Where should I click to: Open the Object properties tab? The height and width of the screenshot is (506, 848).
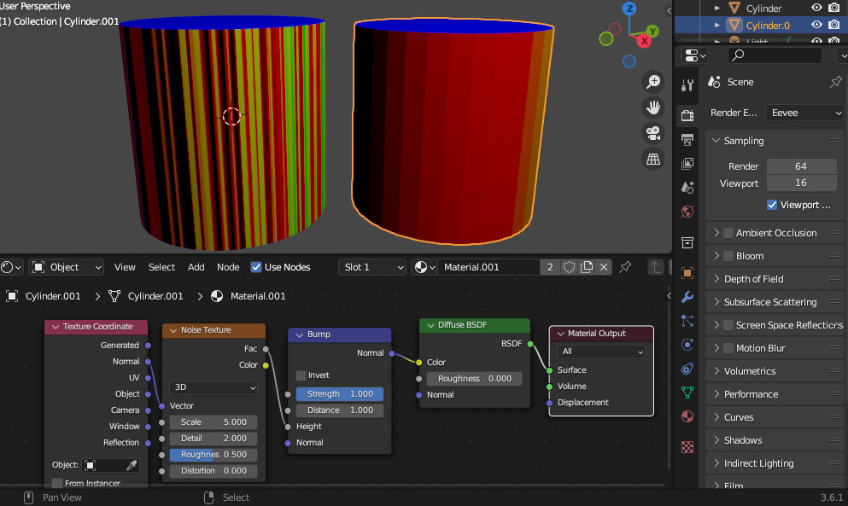(687, 273)
